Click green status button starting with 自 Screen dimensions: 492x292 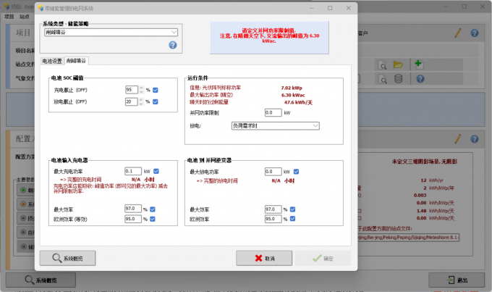click(26, 232)
